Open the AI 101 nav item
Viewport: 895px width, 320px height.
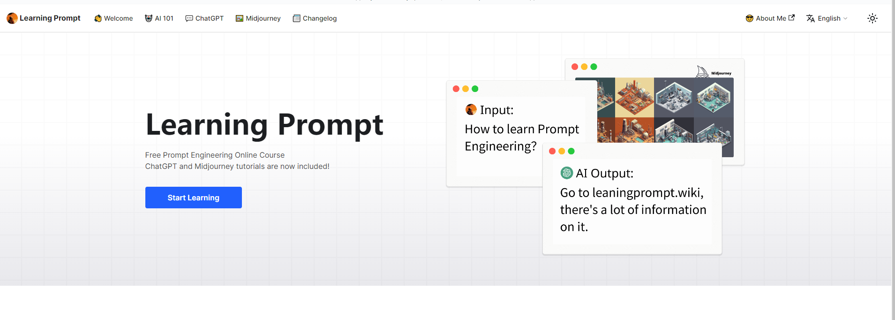coord(159,18)
